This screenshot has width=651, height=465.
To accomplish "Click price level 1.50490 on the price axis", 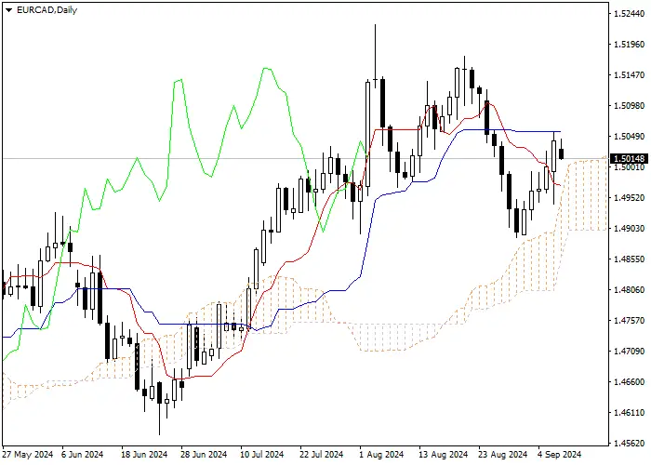I will click(x=630, y=137).
